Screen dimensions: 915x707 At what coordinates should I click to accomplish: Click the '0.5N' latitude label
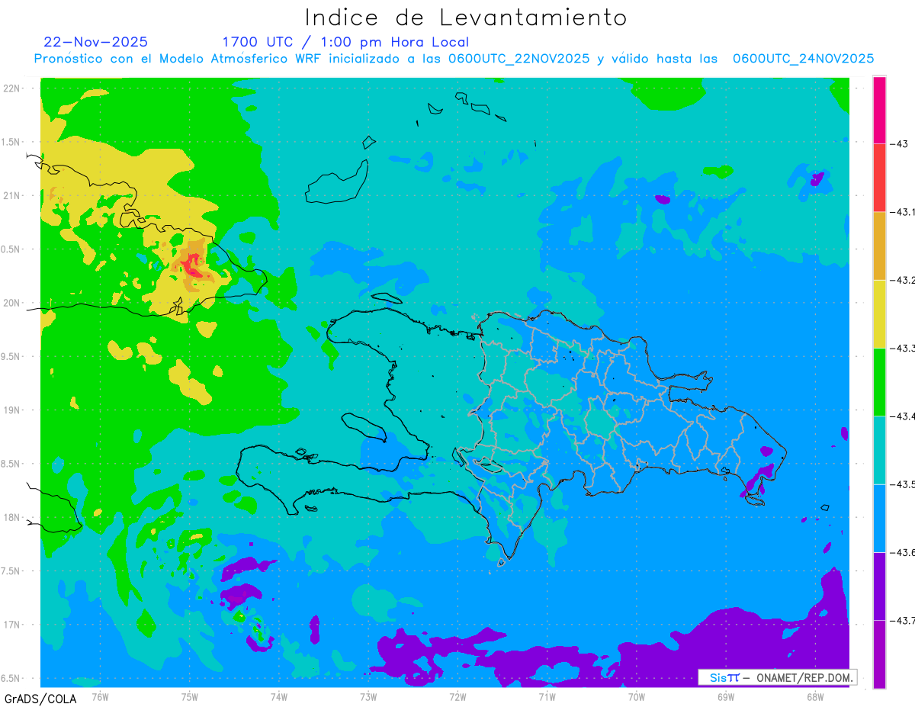pos(11,249)
